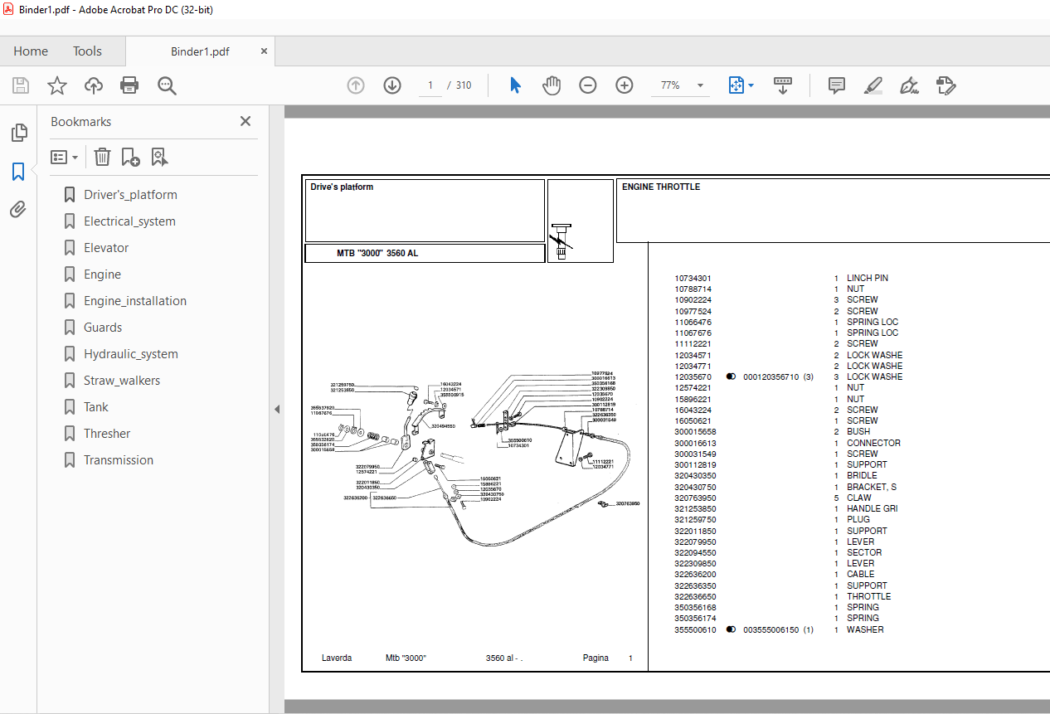Image resolution: width=1050 pixels, height=714 pixels.
Task: Select the Highlight text tool
Action: point(873,85)
